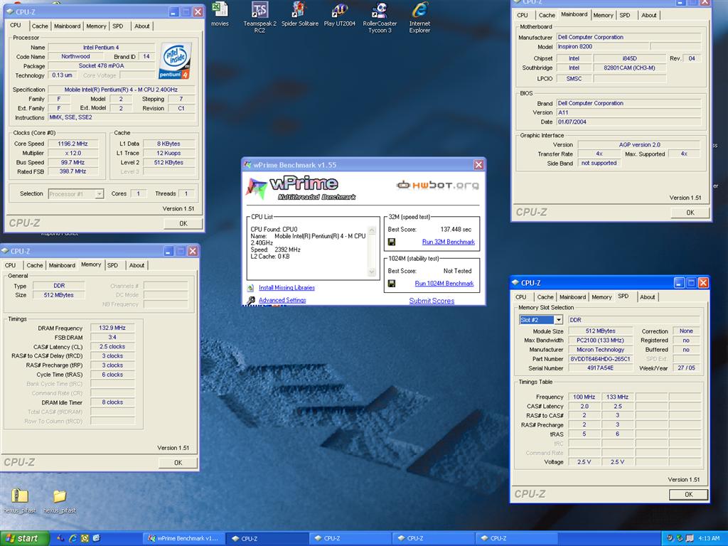This screenshot has width=728, height=546.
Task: Open the Processor #1 selection dropdown
Action: (100, 193)
